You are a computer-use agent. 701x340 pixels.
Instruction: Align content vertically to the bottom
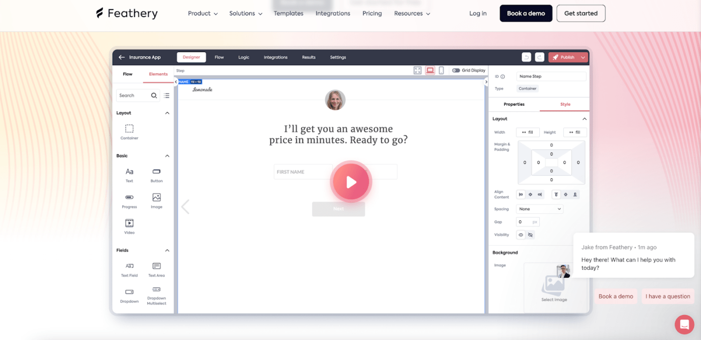point(575,194)
